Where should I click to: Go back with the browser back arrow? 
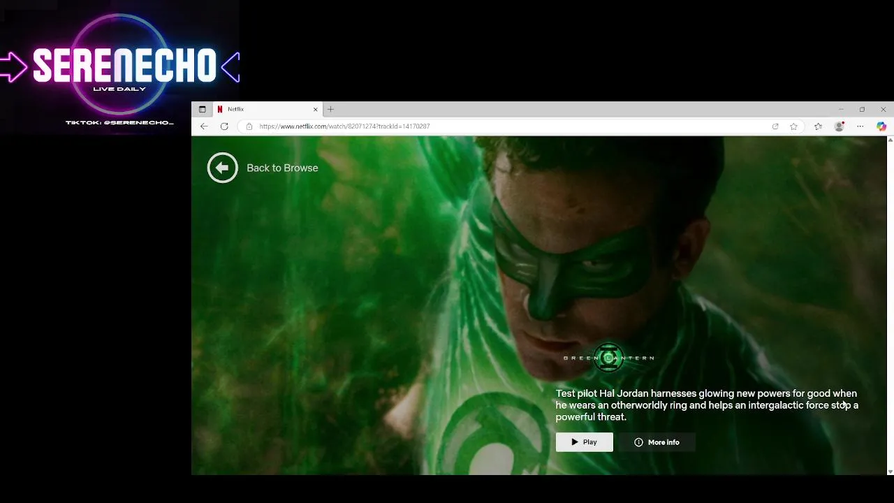[x=204, y=126]
